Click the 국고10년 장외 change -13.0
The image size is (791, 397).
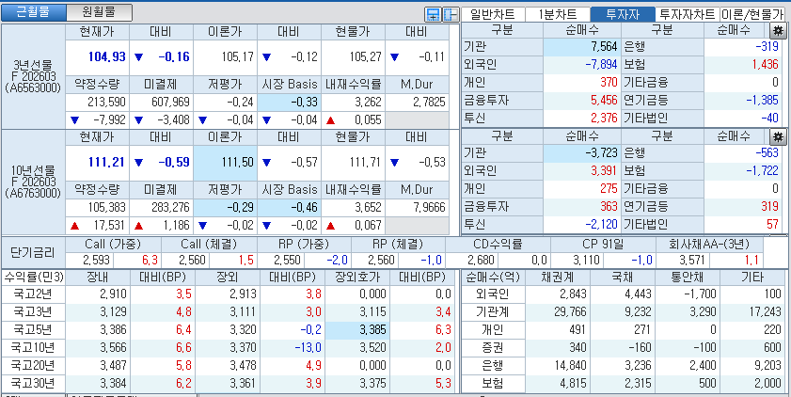(308, 347)
